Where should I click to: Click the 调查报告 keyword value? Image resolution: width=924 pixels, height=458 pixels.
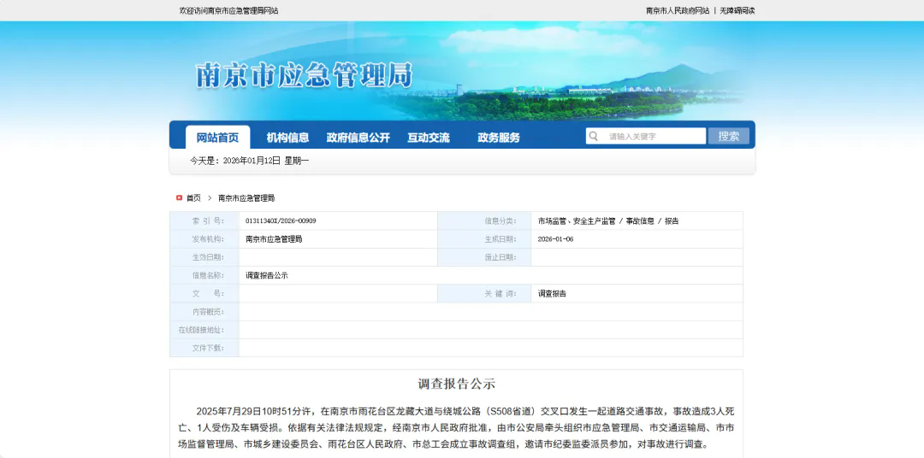pos(552,293)
